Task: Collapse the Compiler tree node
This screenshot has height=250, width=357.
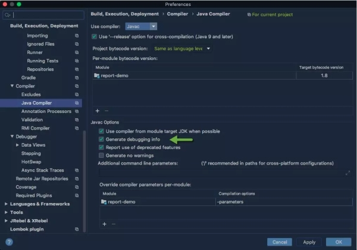Action: 12,86
